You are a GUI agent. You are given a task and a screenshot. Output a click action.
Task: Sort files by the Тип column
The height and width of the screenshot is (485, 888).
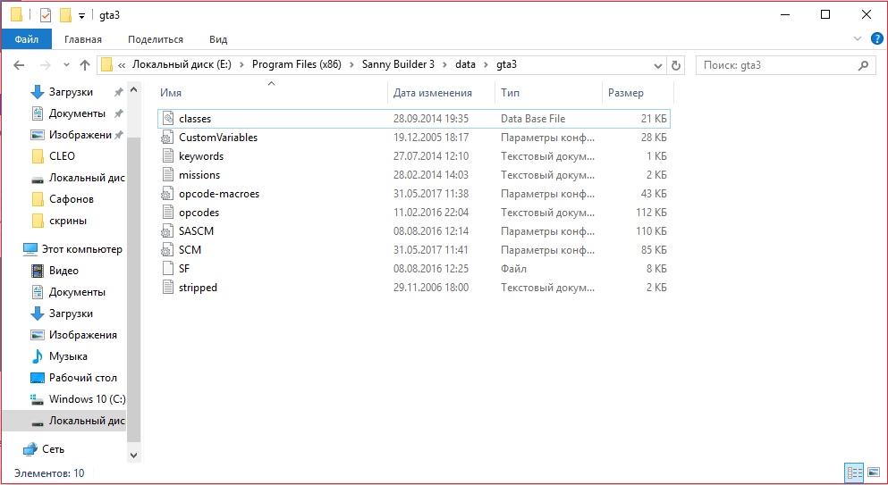[548, 93]
